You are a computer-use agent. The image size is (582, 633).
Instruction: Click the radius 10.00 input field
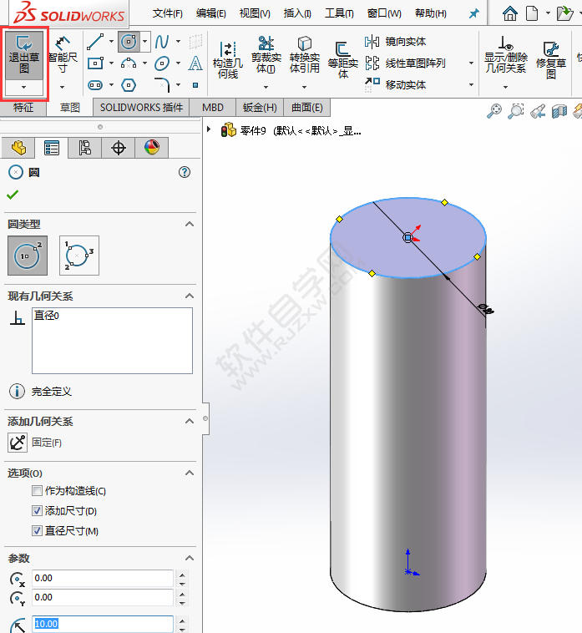pos(103,624)
